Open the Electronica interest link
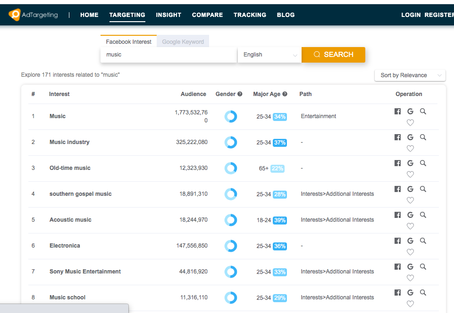 (65, 246)
